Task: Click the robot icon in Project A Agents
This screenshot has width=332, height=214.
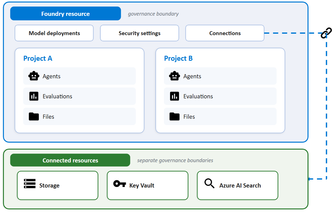Action: [x=34, y=76]
